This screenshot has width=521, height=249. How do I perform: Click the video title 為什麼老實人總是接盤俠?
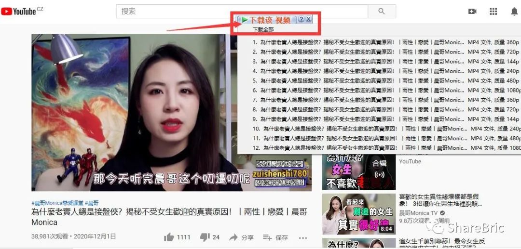pyautogui.click(x=169, y=217)
